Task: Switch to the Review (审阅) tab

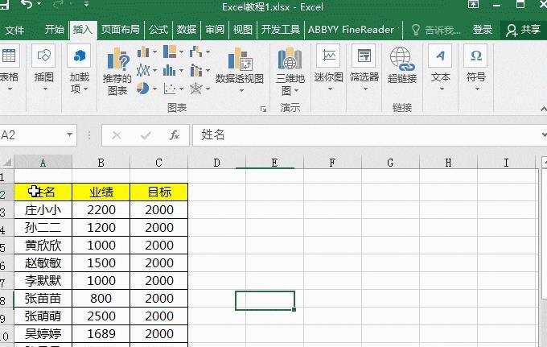Action: [x=215, y=30]
